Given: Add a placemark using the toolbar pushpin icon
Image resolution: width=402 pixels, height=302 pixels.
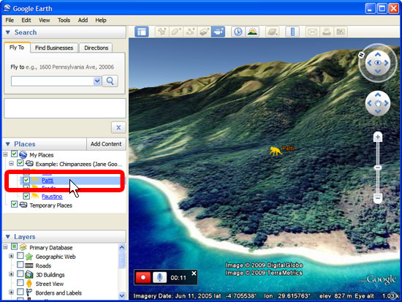Looking at the screenshot, I should click(162, 32).
